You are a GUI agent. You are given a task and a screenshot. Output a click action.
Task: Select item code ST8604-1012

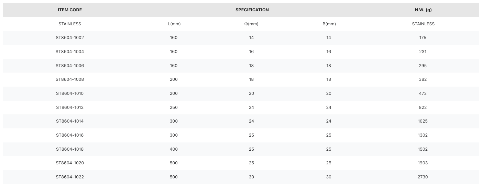70,108
